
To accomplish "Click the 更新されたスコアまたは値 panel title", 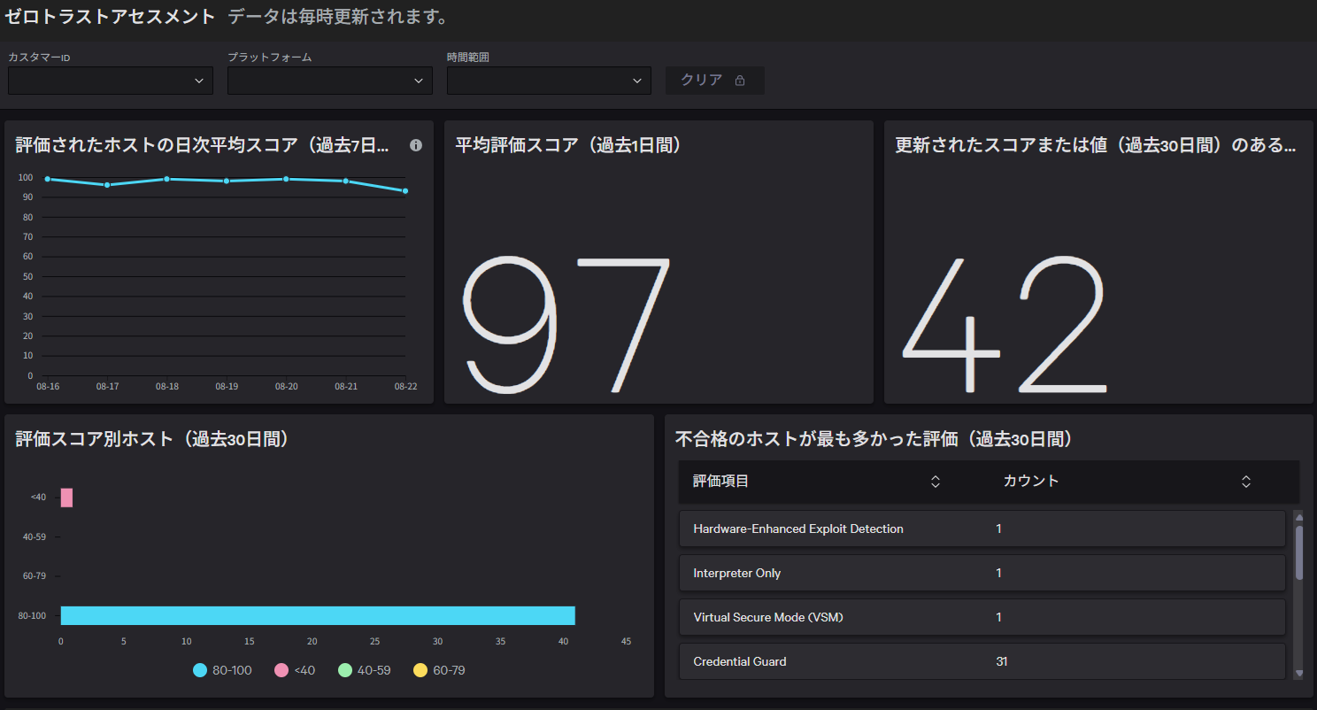I will click(1096, 145).
